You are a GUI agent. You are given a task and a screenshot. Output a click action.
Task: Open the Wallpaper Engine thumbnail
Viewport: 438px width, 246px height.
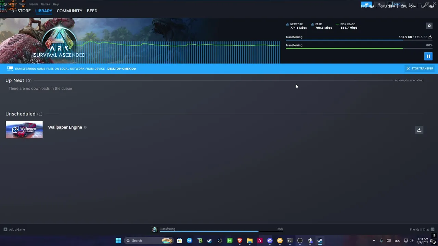(x=24, y=130)
